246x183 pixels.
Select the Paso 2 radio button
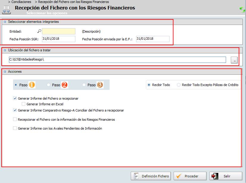pyautogui.click(x=49, y=85)
